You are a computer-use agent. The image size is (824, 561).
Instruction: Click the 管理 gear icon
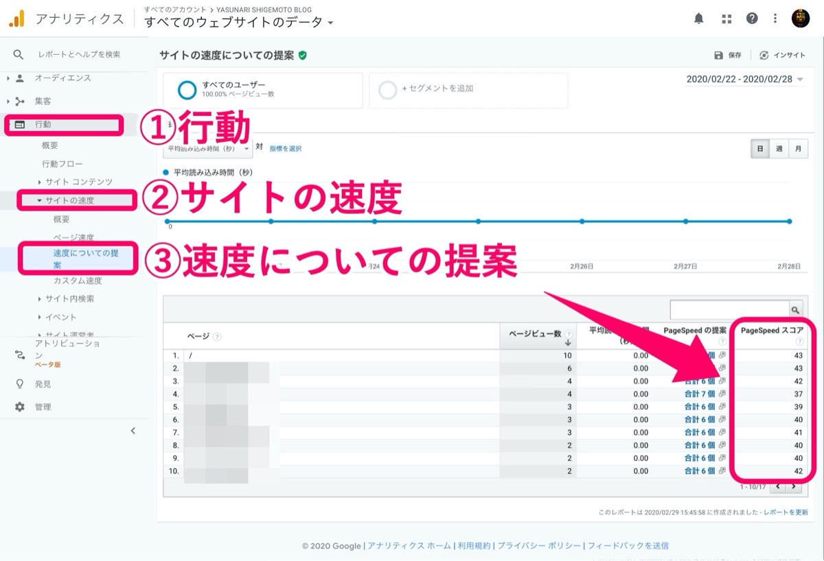[19, 407]
